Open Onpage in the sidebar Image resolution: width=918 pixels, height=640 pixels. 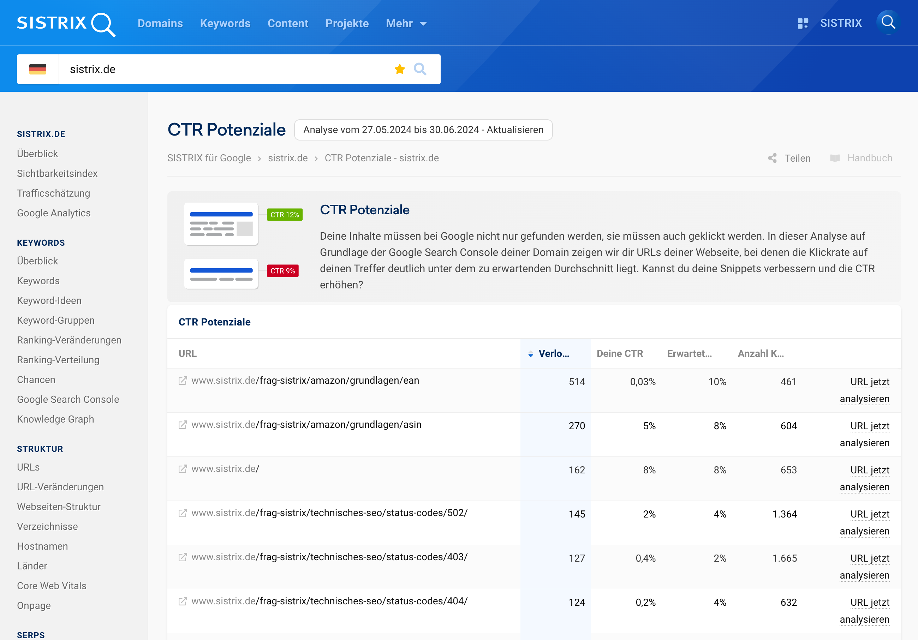pyautogui.click(x=34, y=606)
